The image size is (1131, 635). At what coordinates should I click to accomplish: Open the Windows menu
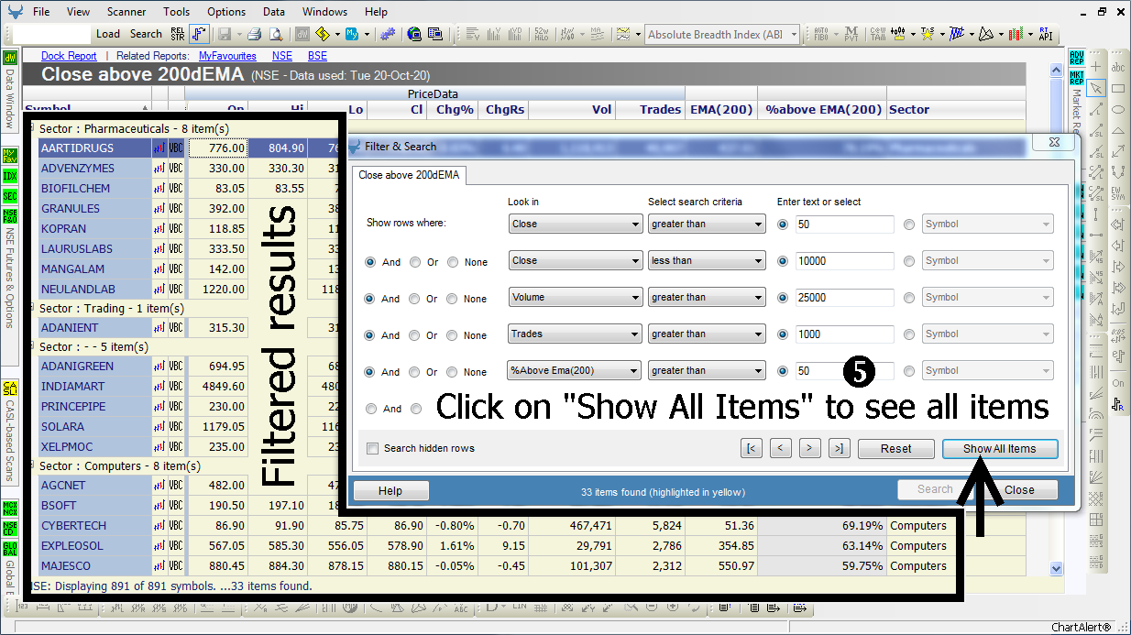point(324,12)
